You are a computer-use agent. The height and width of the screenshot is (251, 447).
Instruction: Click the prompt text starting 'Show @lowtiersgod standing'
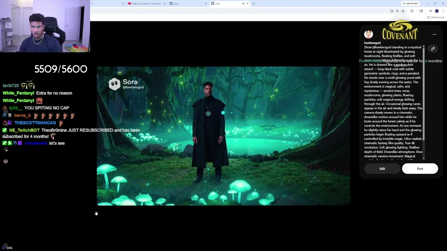coord(393,102)
